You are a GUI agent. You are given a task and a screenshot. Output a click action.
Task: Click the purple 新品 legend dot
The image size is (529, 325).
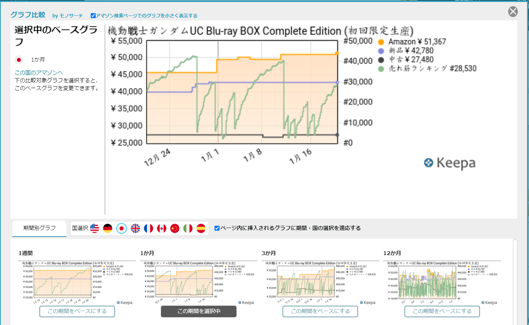coord(381,51)
